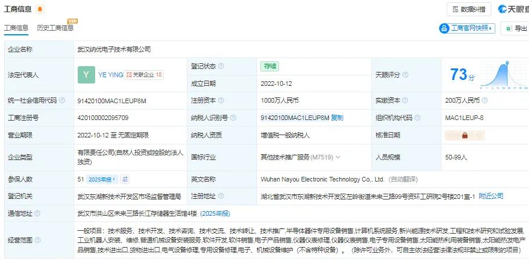Click help icon beside 经营范围
This screenshot has height=265, width=529.
(38, 241)
